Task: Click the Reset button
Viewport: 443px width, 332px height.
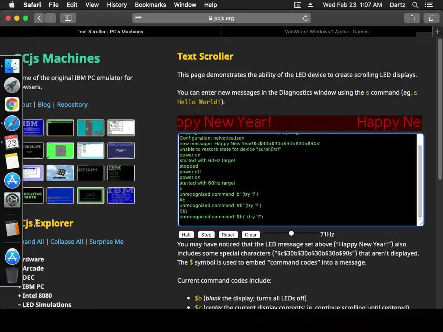Action: click(x=228, y=235)
